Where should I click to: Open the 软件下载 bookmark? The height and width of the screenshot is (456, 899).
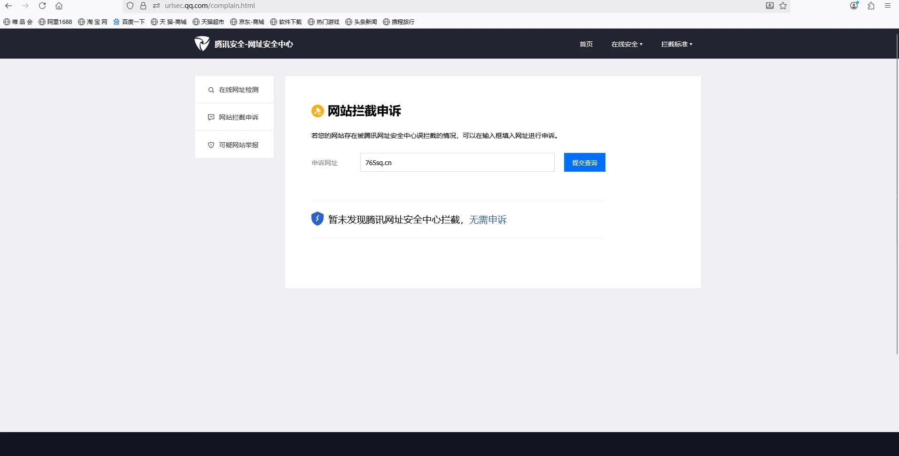(x=286, y=22)
